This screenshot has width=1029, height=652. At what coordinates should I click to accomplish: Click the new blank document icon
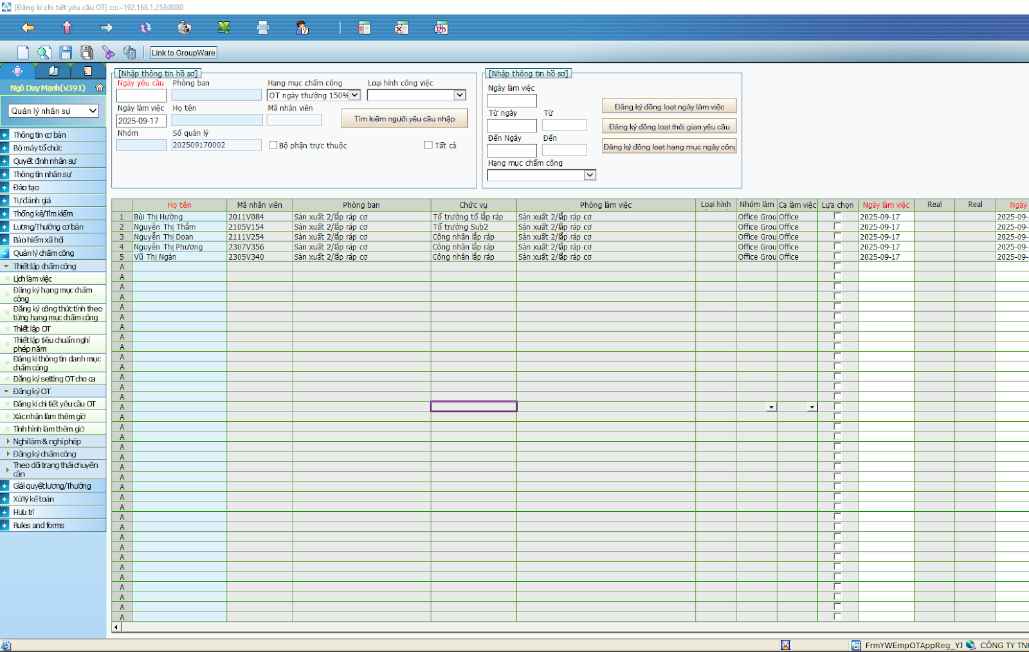23,53
